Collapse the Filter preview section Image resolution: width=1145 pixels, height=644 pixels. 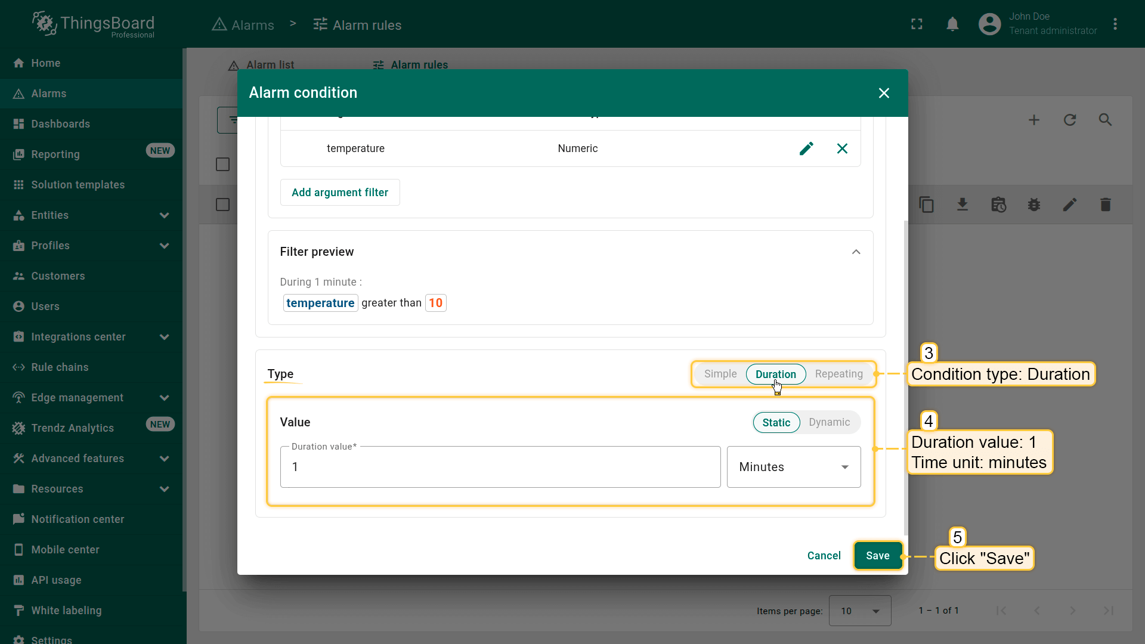[856, 252]
